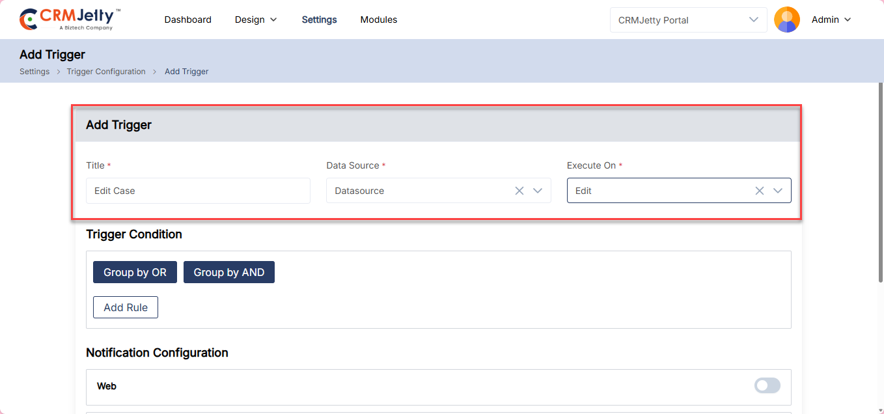Viewport: 884px width, 414px height.
Task: Open the Modules menu item
Action: [378, 20]
